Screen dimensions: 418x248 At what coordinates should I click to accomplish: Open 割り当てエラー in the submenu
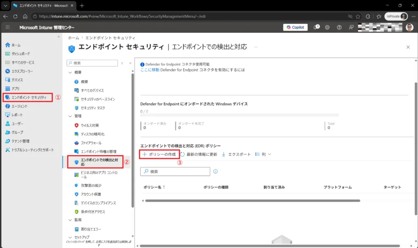pos(88,229)
